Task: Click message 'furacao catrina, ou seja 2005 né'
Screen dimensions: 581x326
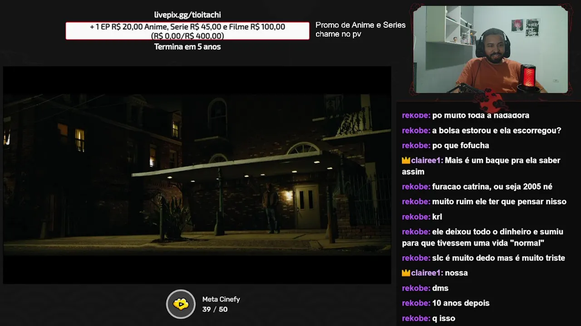Action: [492, 187]
